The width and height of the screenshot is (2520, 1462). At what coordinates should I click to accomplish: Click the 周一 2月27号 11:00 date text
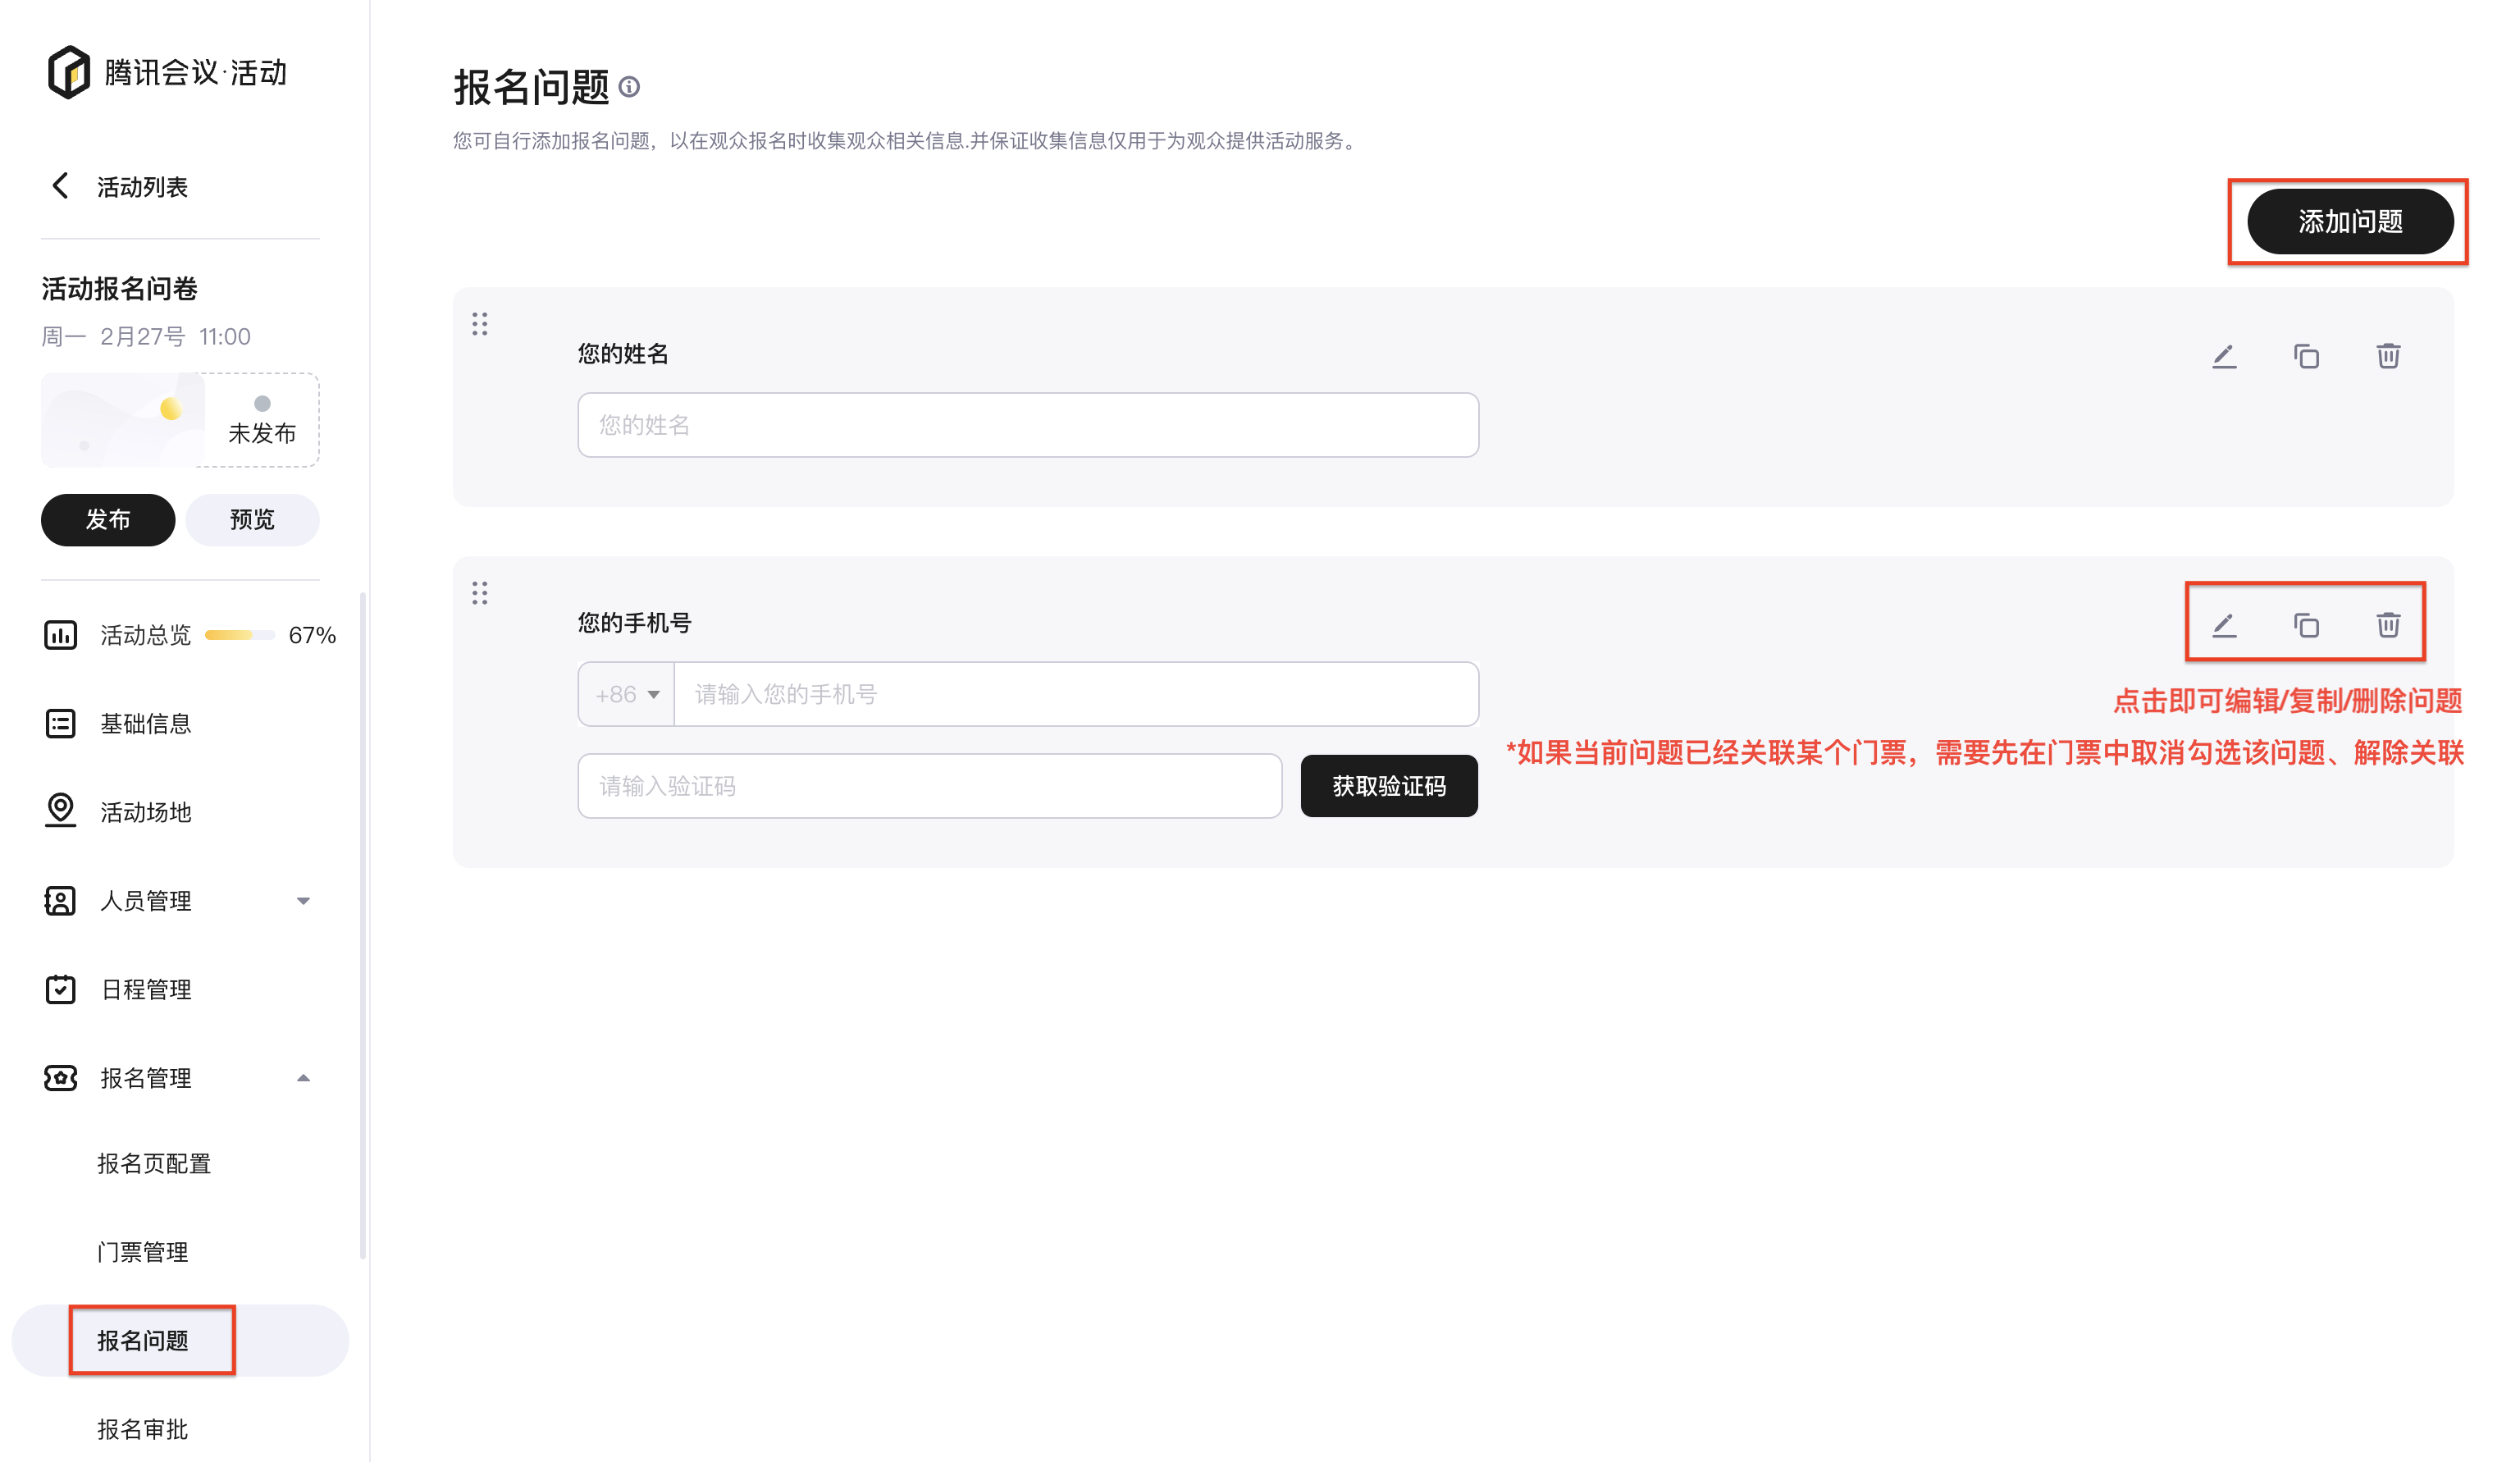click(146, 337)
